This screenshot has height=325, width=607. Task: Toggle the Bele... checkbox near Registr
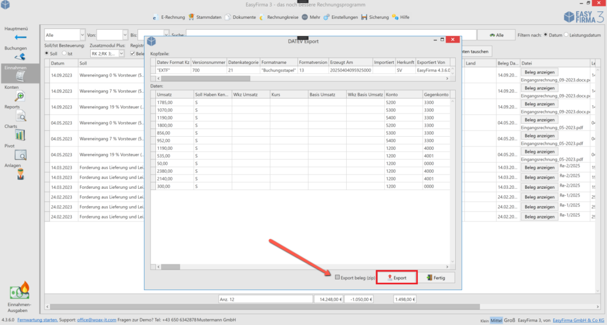[132, 53]
